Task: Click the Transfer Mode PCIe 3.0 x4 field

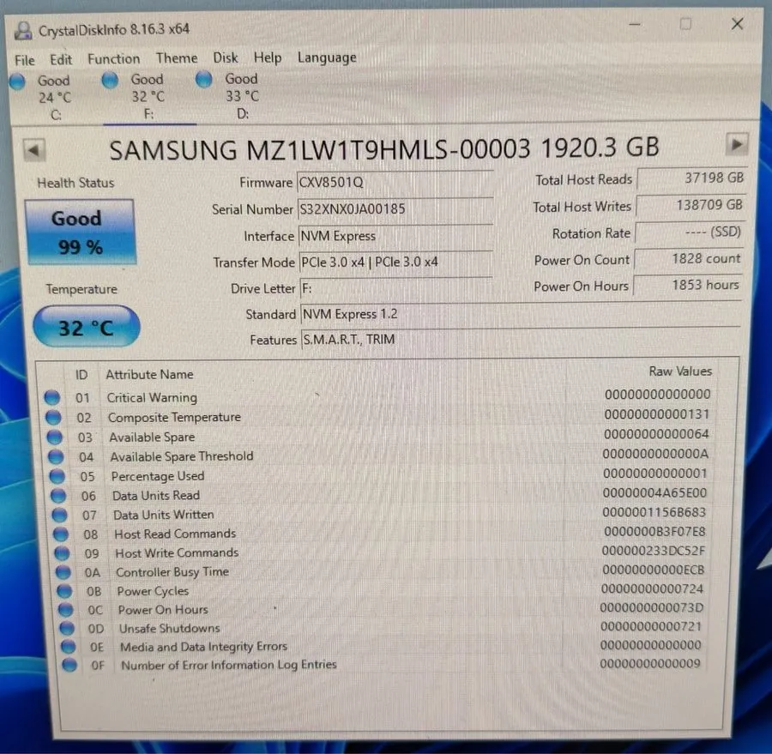Action: (x=395, y=262)
